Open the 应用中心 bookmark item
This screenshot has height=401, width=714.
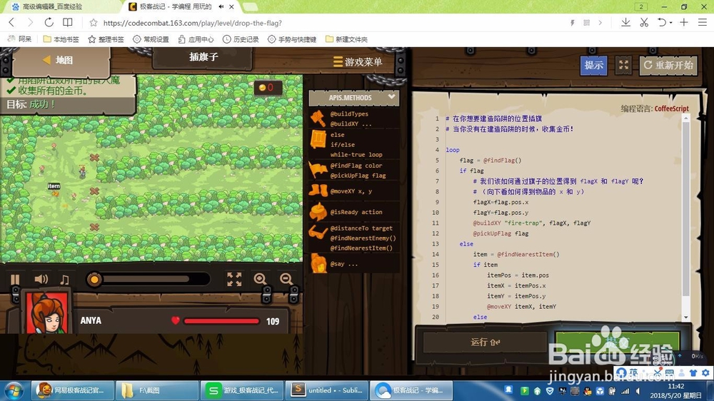click(x=196, y=39)
